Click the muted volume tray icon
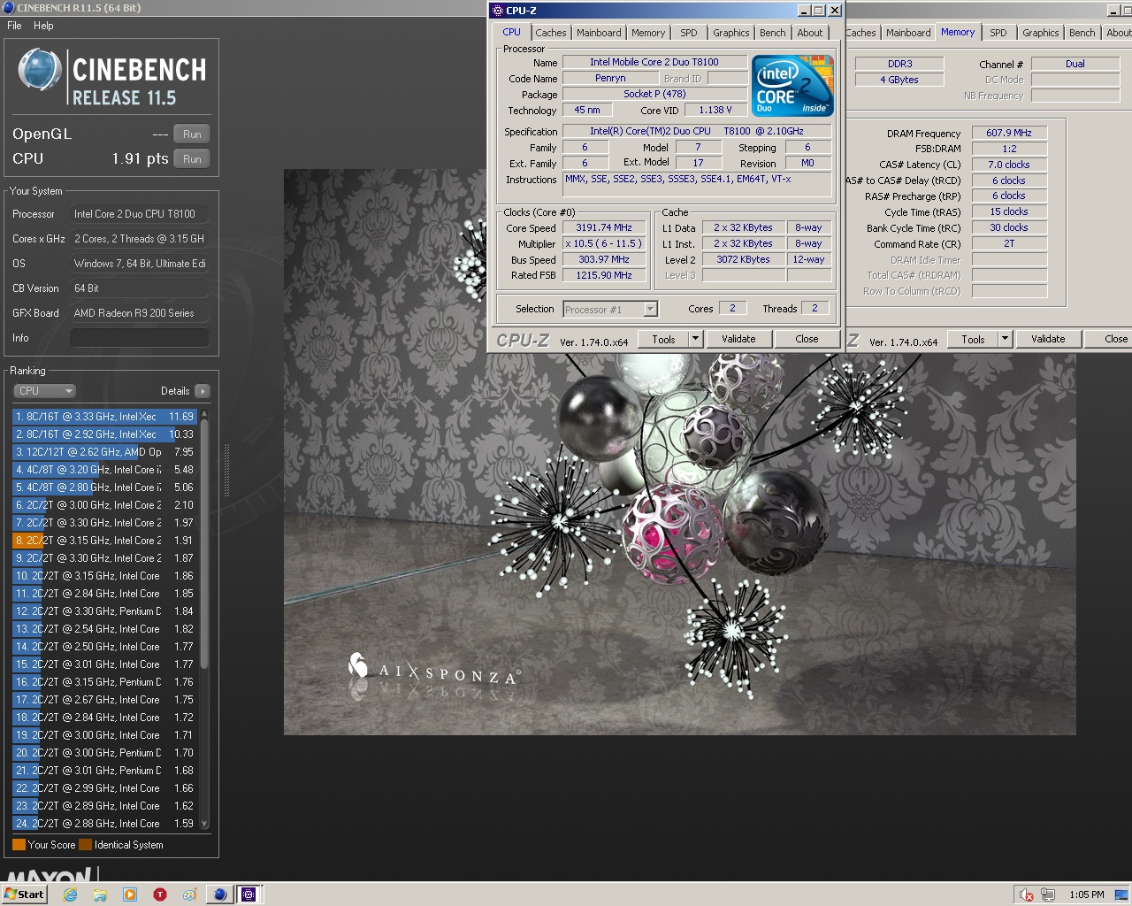 pyautogui.click(x=1027, y=894)
